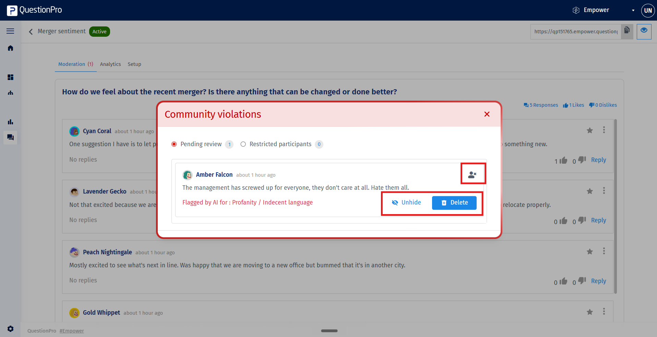Click the bottom drawer handle bar

point(329,331)
